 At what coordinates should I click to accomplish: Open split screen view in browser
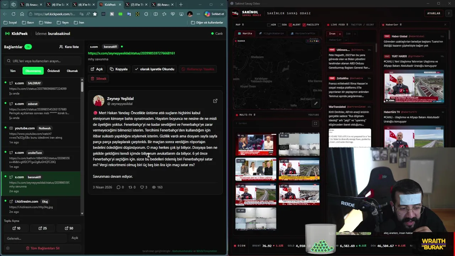point(155,14)
